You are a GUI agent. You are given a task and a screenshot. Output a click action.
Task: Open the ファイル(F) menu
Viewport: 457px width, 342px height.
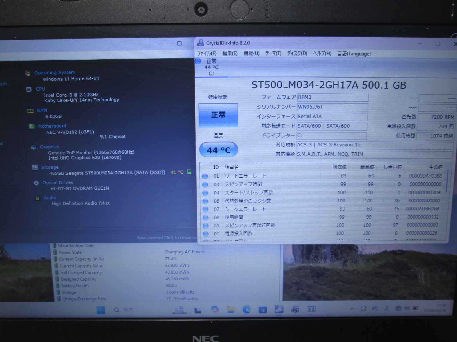click(207, 54)
